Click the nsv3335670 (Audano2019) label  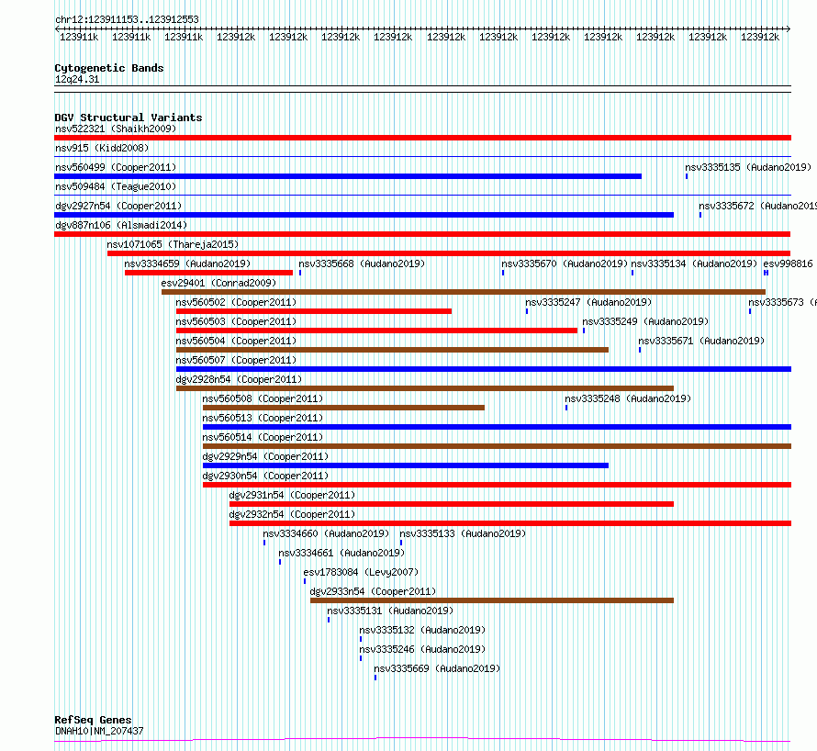point(565,263)
